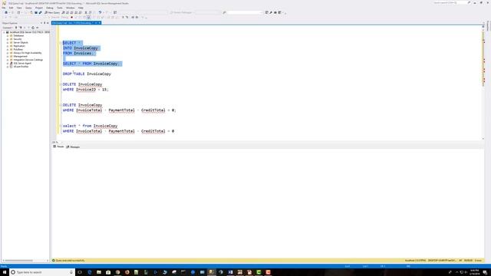
Task: Expand Integration Services Catalogs node
Action: [x=8, y=60]
